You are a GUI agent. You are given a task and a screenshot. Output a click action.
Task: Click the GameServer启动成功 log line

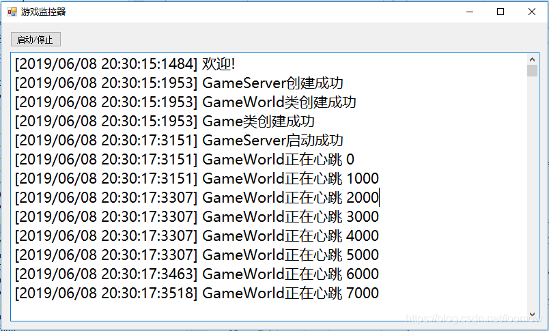tap(179, 141)
